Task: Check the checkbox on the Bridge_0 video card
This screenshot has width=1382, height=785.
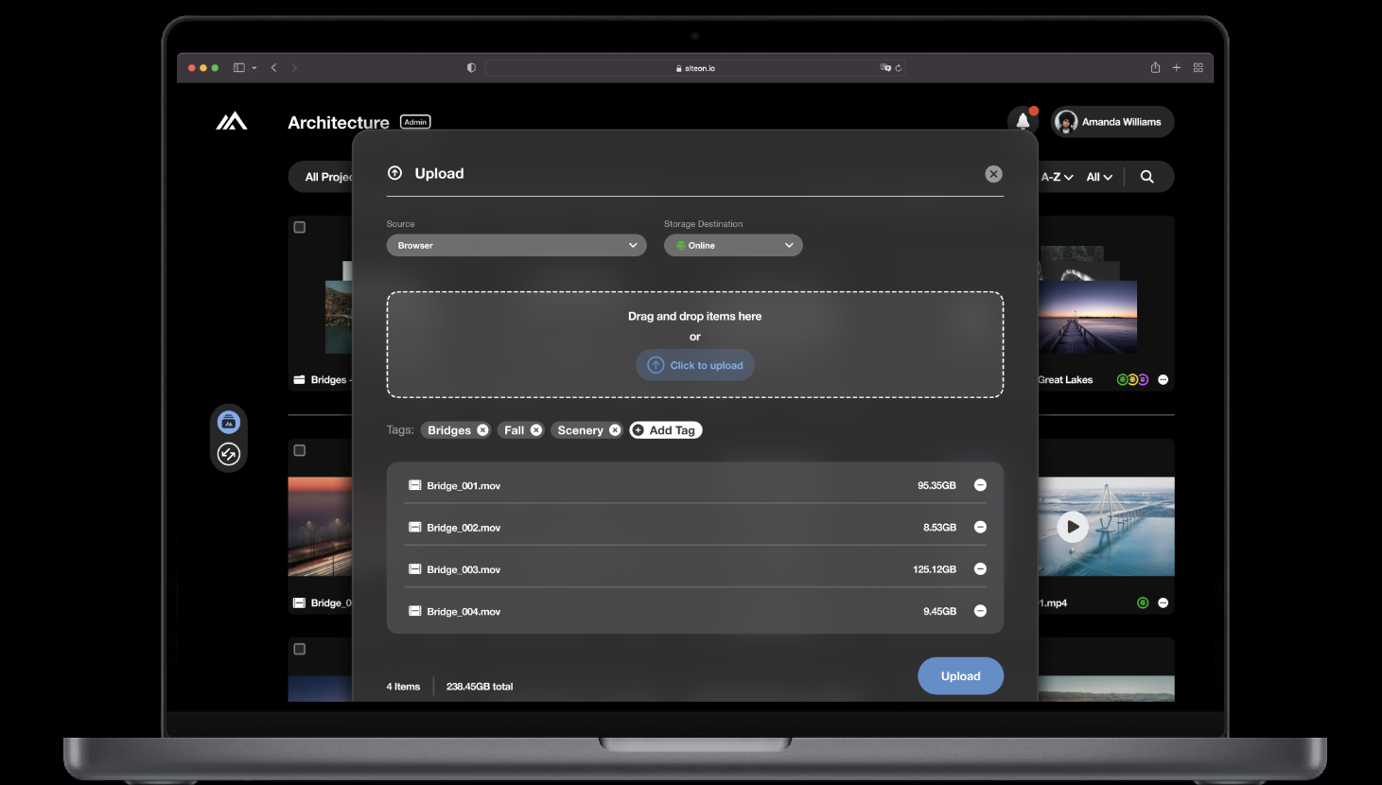Action: (300, 450)
